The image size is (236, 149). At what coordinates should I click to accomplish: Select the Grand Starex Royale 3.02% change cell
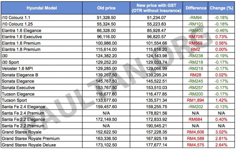pyautogui.click(x=221, y=132)
